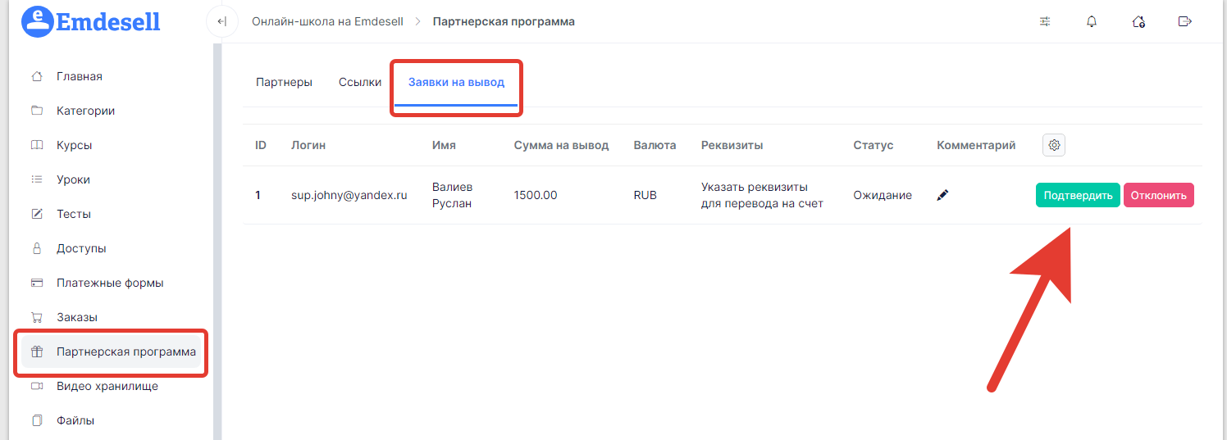The image size is (1227, 440).
Task: Click the card icon beside Платежные формы
Action: (x=36, y=283)
